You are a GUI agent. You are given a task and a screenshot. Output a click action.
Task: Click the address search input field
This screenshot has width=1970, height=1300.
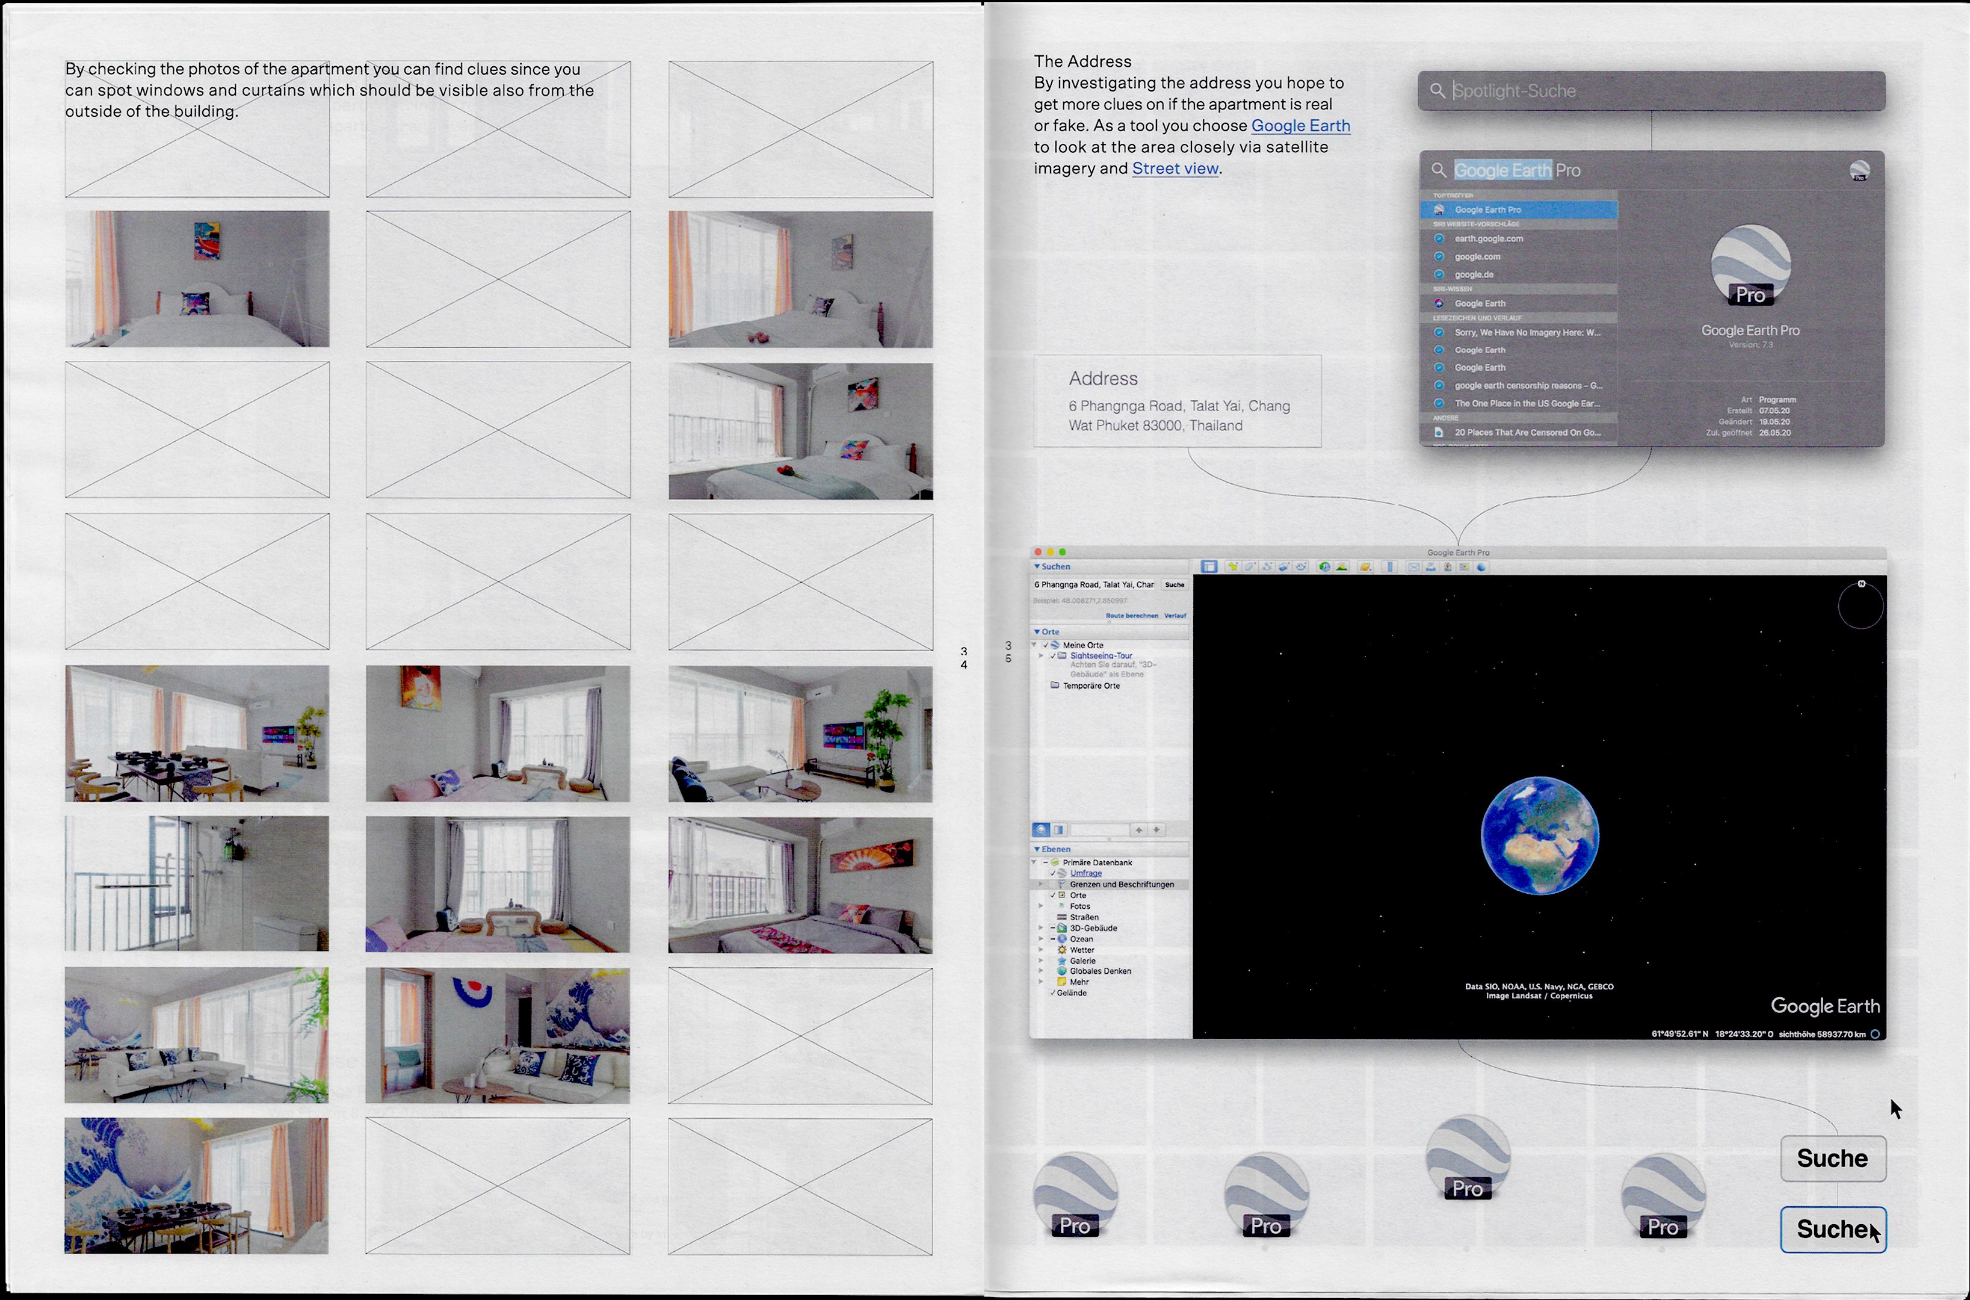(1094, 584)
